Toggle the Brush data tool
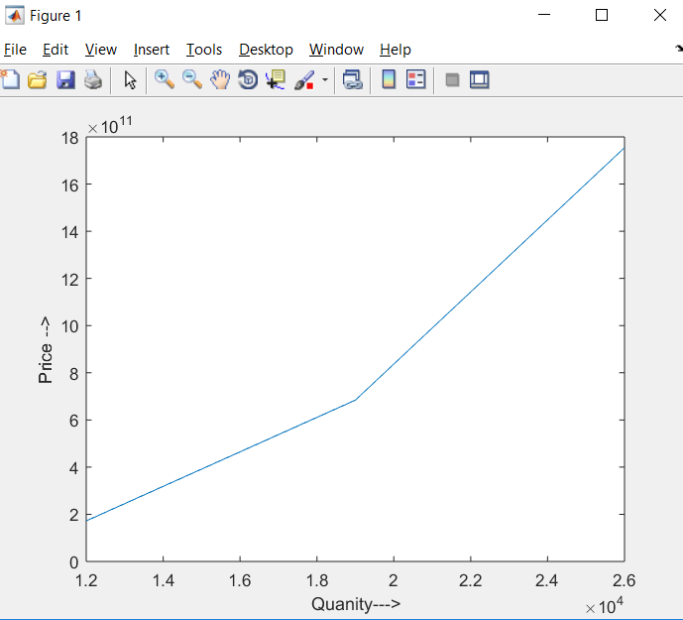 coord(304,80)
